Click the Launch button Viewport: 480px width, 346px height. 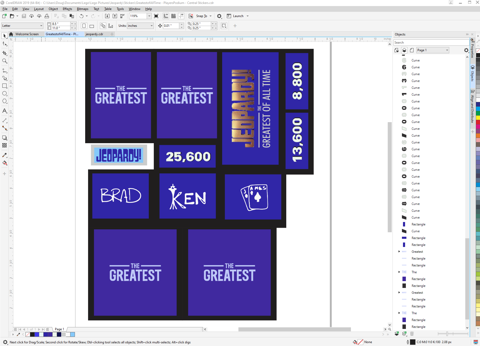(235, 16)
